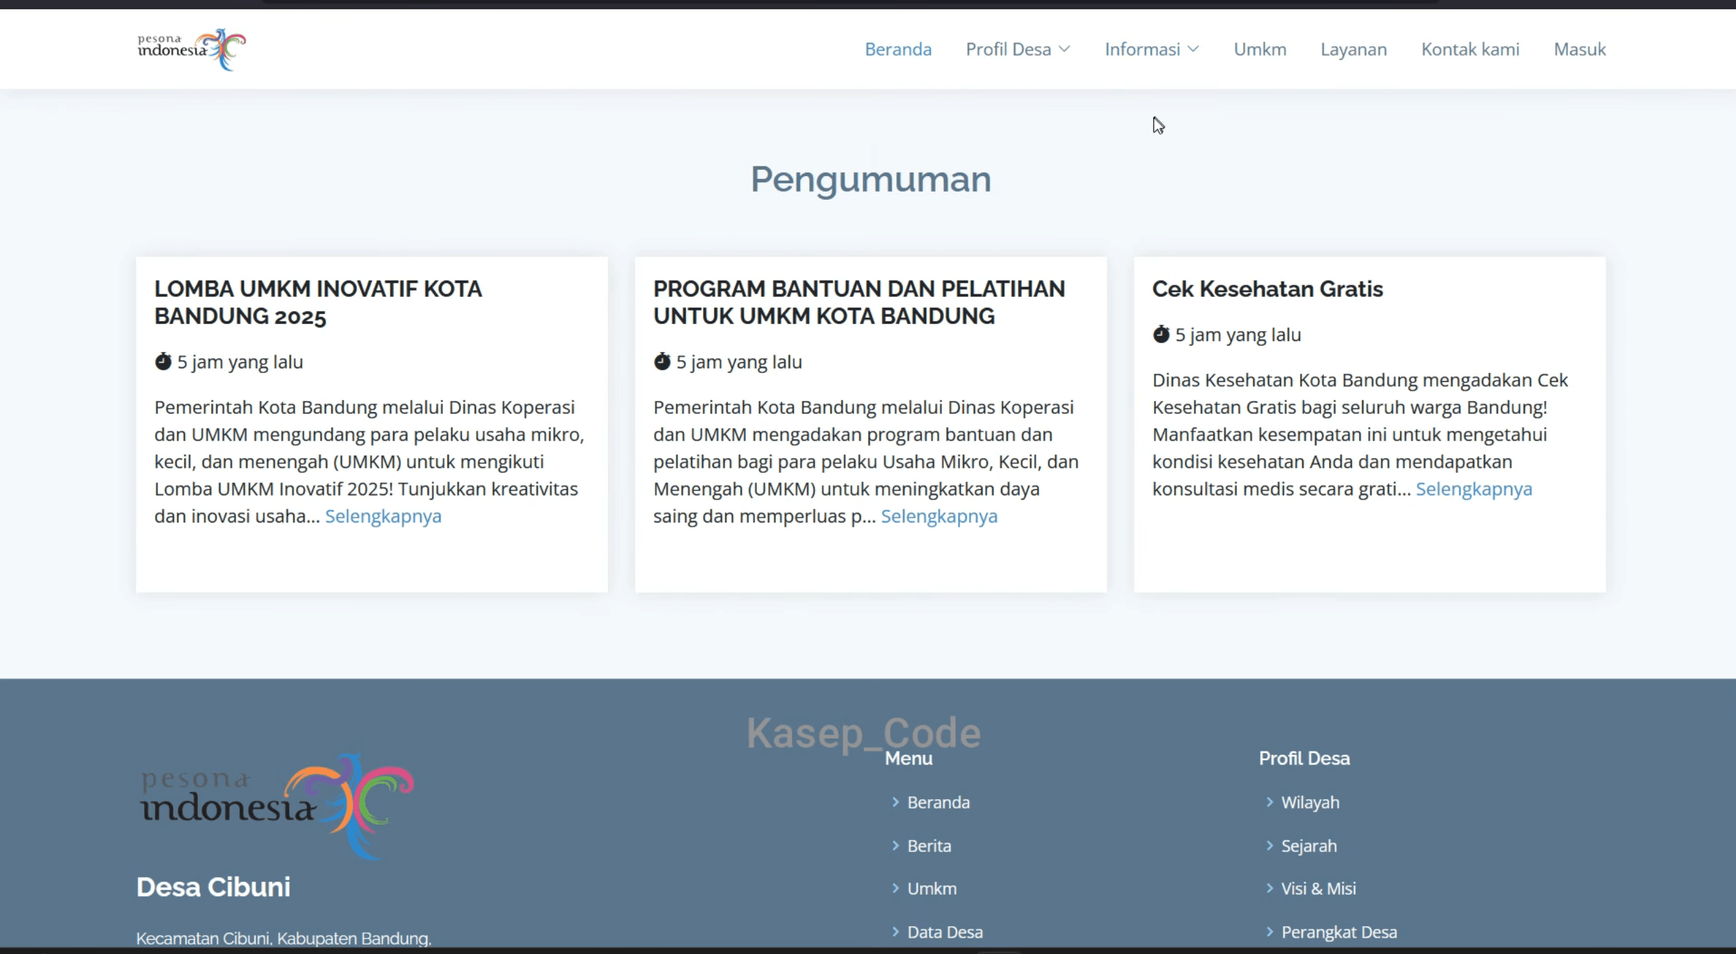1736x954 pixels.
Task: Click clock icon under Lomba UMKM Inovatif
Action: coord(163,361)
